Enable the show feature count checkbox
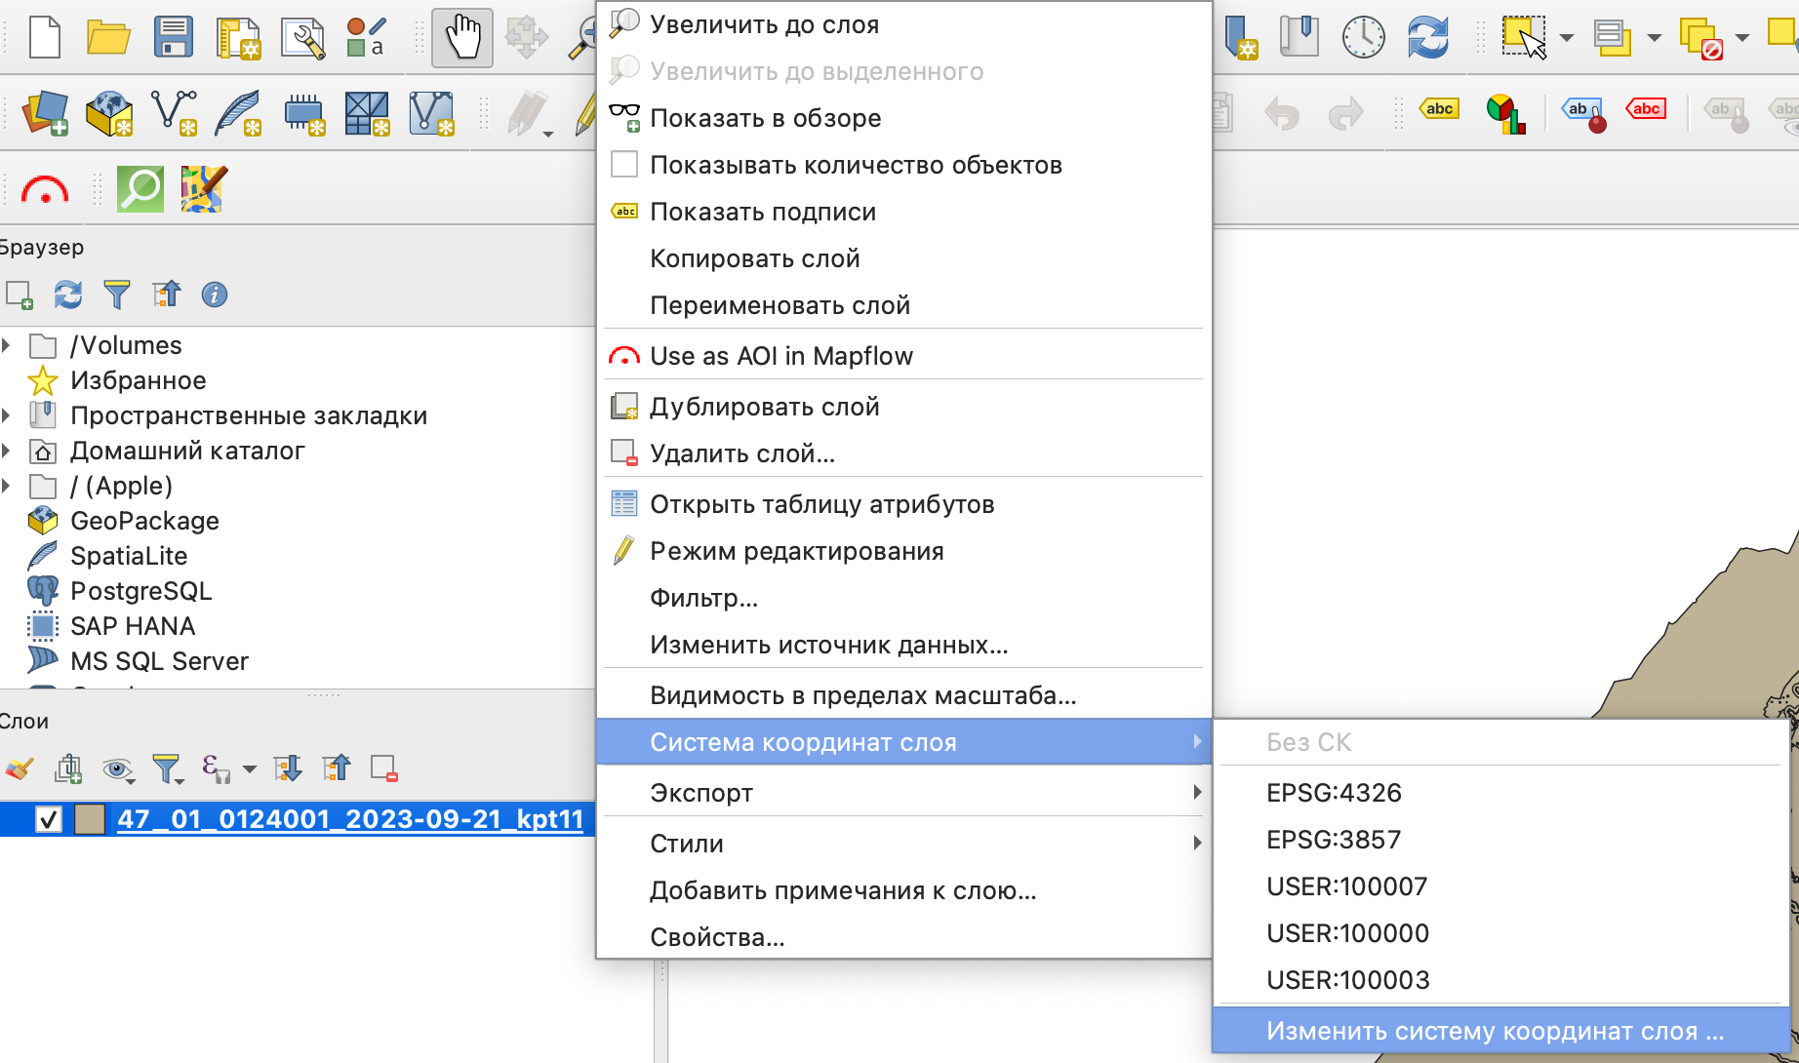 point(624,165)
